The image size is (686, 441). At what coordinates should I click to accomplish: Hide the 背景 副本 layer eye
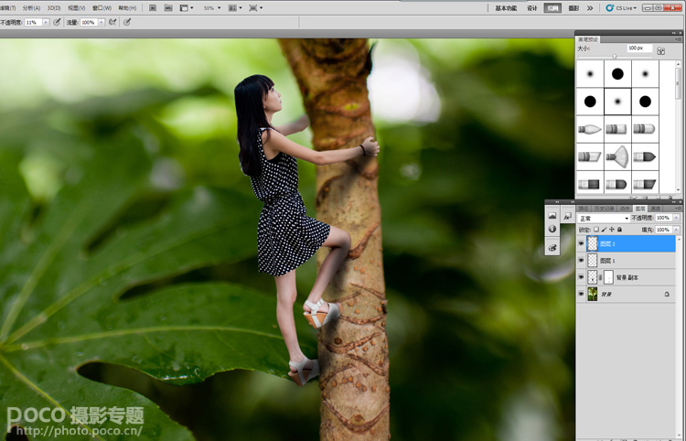click(x=581, y=277)
